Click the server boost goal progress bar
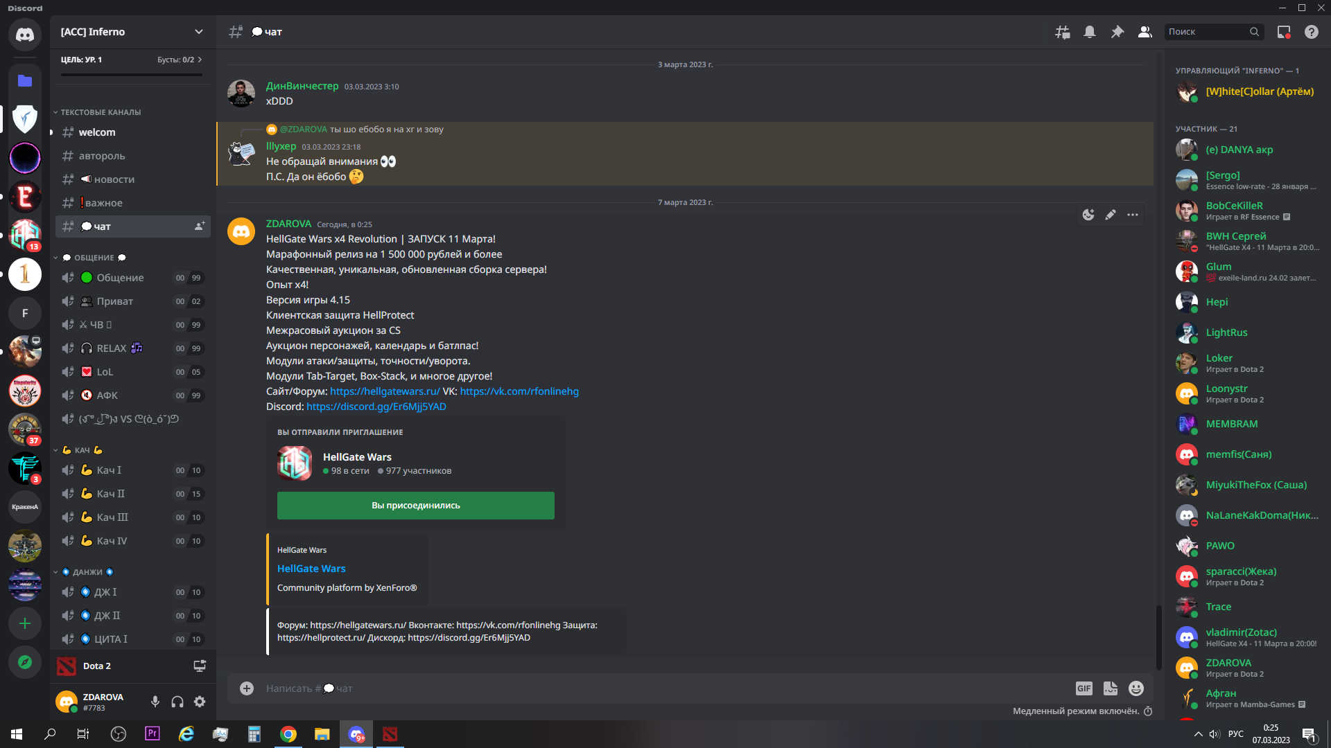The width and height of the screenshot is (1331, 748). 132,74
